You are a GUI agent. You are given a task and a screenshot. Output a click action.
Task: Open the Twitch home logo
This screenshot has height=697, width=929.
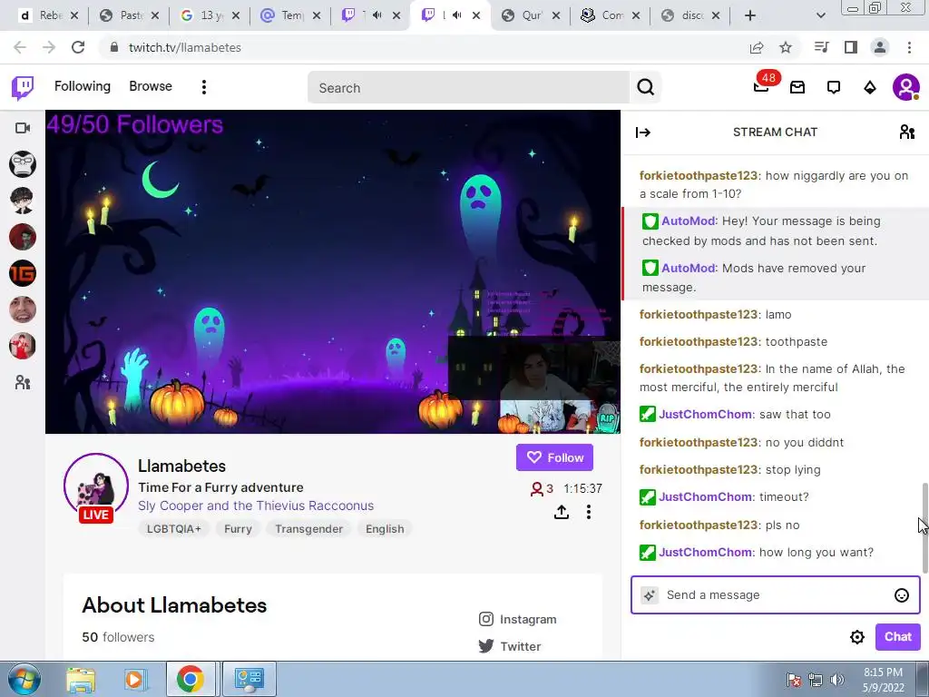[23, 87]
